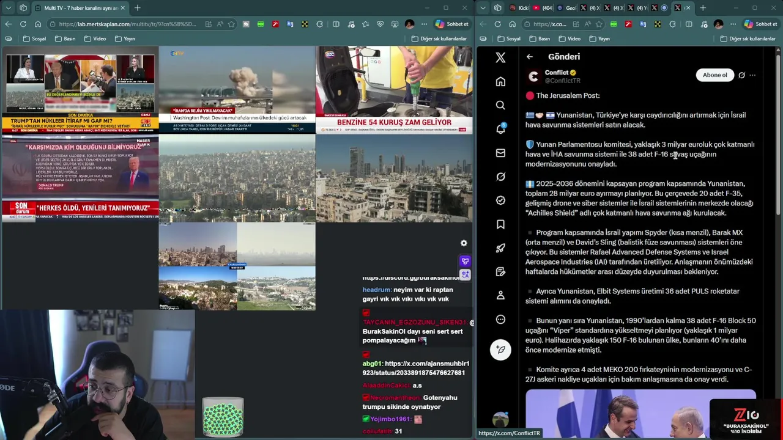Expand tab search chevron in left browser
Image resolution: width=783 pixels, height=440 pixels.
coord(8,8)
